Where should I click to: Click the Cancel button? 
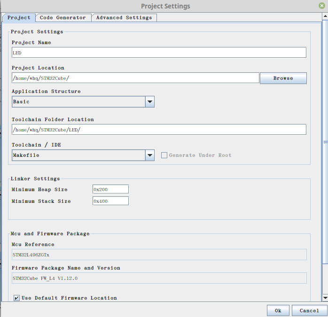pos(309,310)
